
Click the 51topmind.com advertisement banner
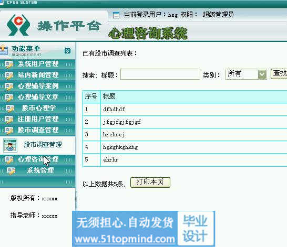[143, 229]
